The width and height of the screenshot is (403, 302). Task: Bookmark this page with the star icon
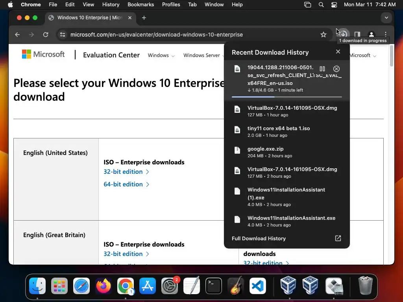click(324, 35)
